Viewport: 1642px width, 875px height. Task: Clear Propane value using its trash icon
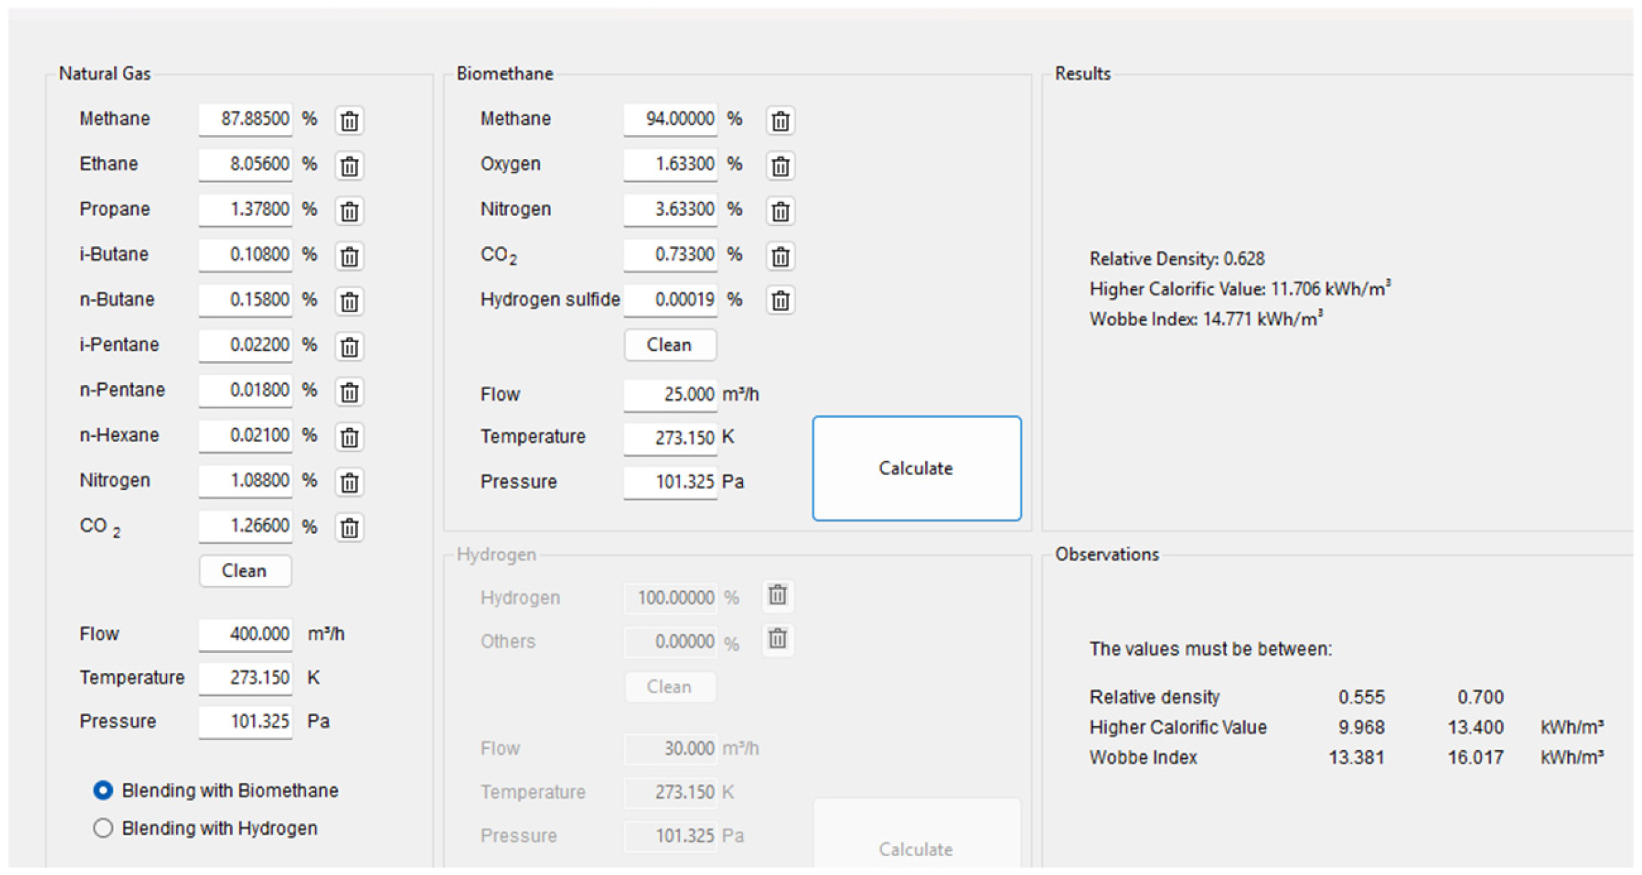349,211
